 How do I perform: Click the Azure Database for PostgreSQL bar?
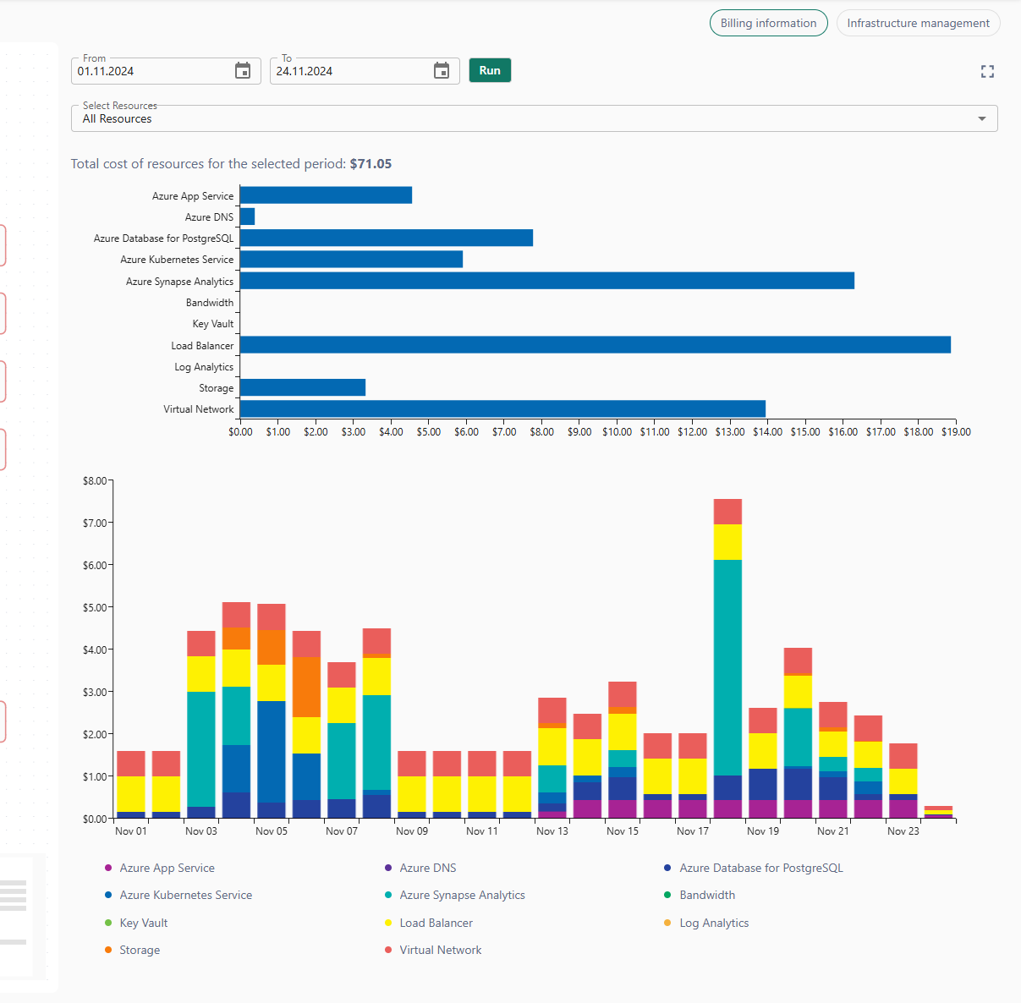tap(387, 238)
